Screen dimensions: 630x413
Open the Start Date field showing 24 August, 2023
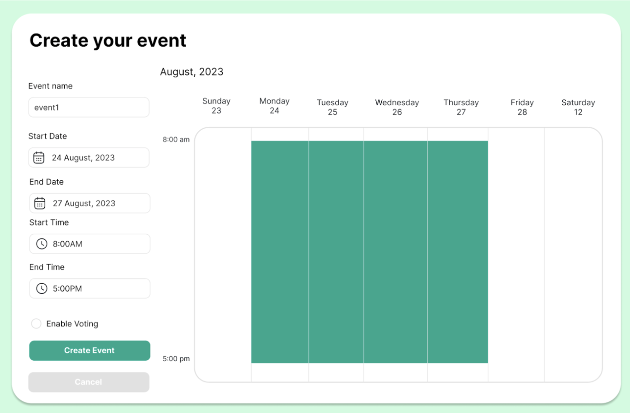coord(89,157)
